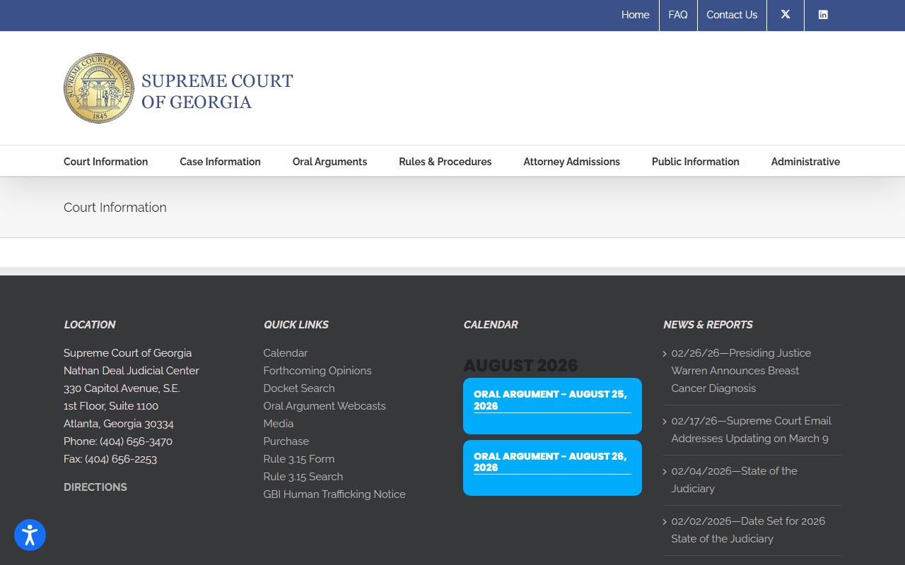Open GBI Human Trafficking Notice link
The image size is (905, 565).
point(334,494)
